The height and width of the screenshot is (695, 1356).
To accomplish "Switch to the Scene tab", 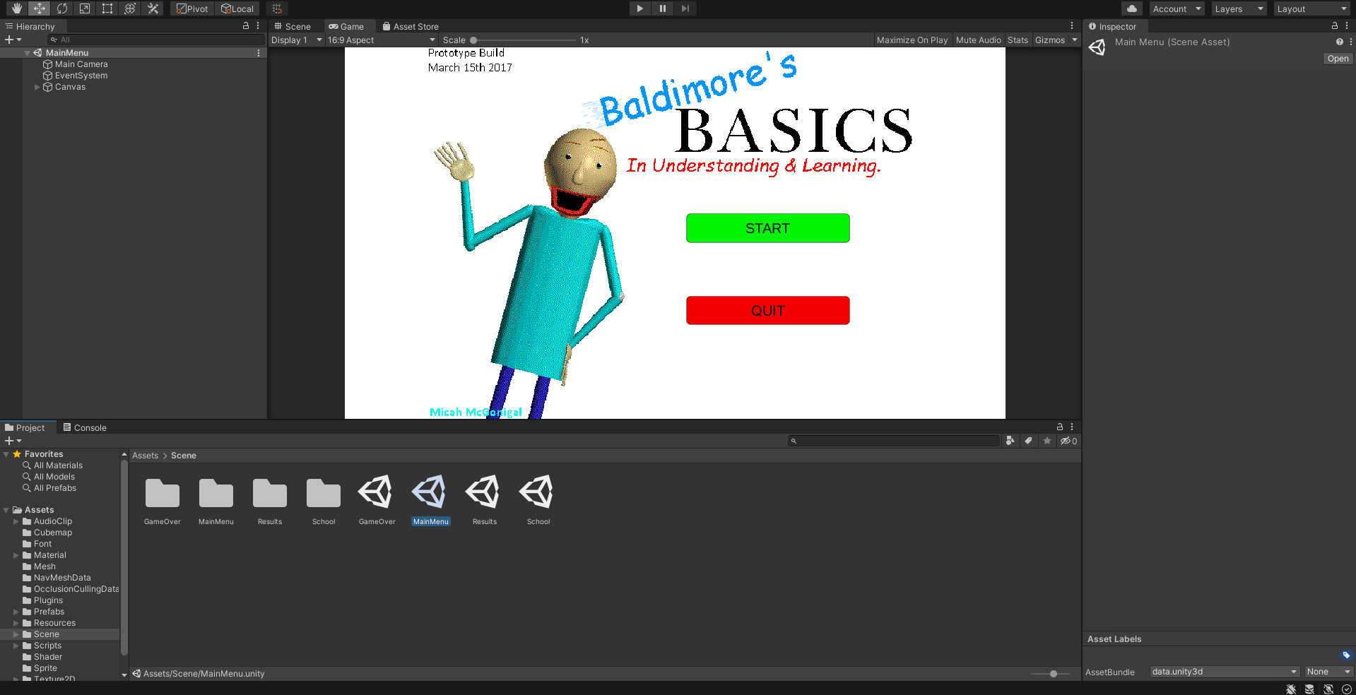I will point(293,26).
